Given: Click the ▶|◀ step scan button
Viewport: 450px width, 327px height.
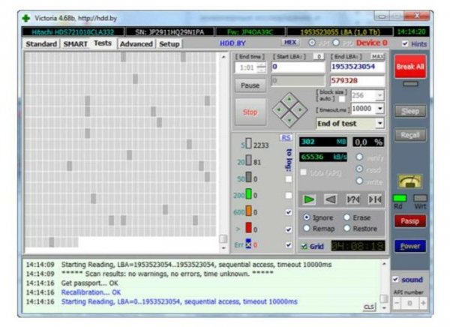Looking at the screenshot, I should [x=374, y=199].
